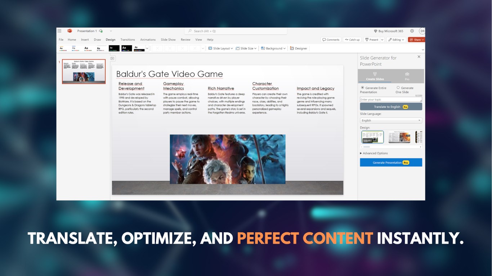Apply the first white Office theme
Screen dimensions: 492x276
coord(63,48)
